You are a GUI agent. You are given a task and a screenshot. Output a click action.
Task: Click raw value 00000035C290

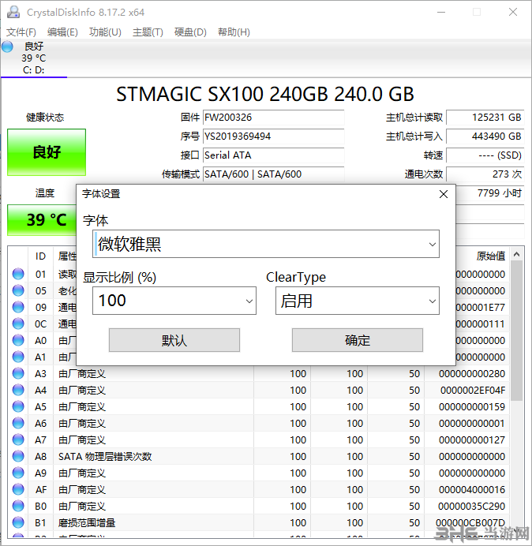[x=472, y=506]
